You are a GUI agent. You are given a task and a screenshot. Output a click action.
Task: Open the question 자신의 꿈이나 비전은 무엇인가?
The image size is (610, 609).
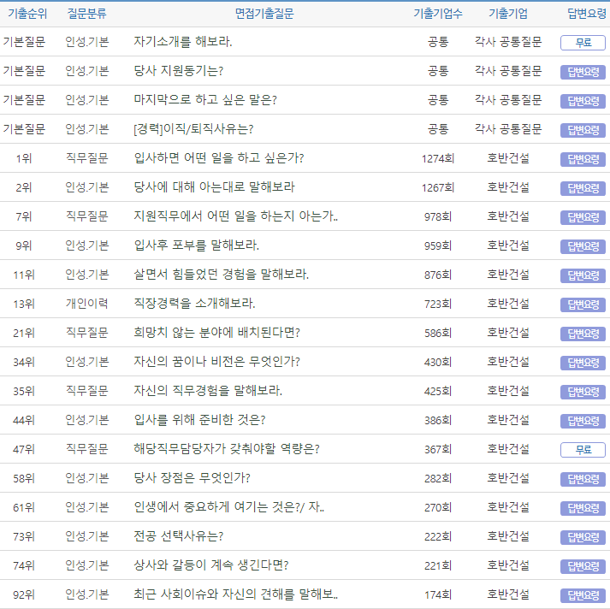[216, 362]
